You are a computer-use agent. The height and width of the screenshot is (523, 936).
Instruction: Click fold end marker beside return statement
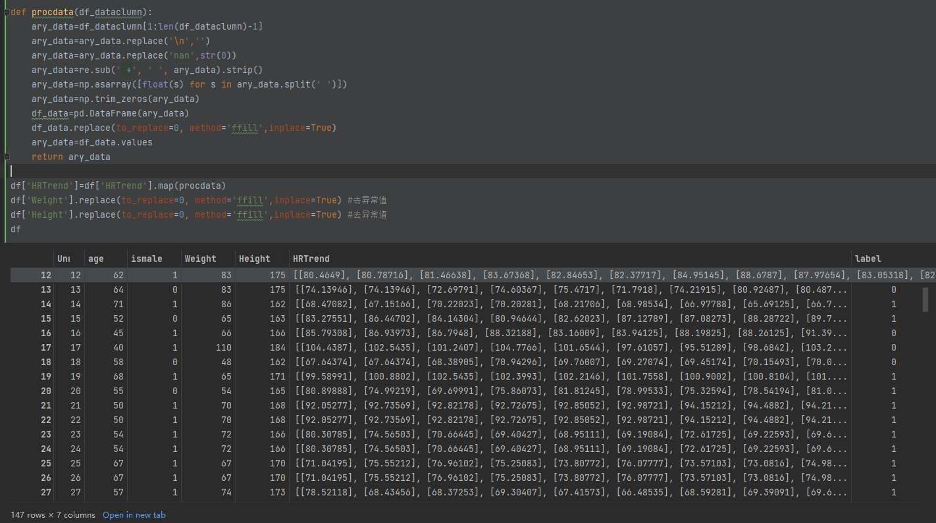[6, 157]
